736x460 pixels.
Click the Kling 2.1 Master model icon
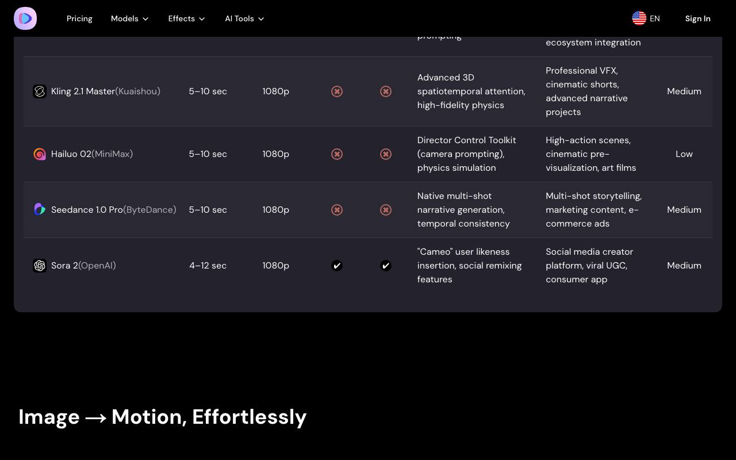(40, 91)
